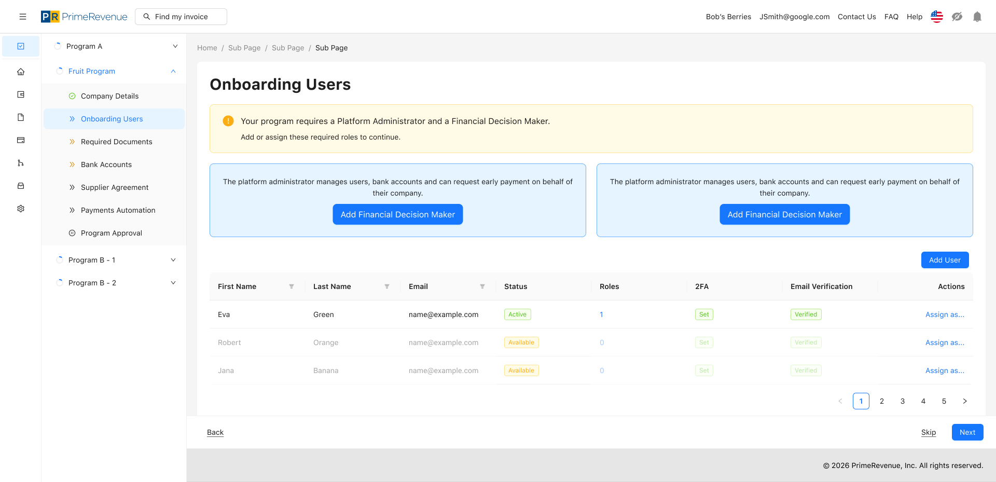Click the Back link
Viewport: 996px width, 482px height.
[215, 432]
